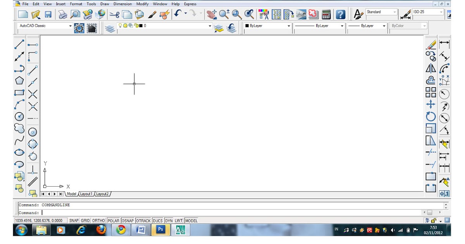Open the Draw menu
This screenshot has width=465, height=244.
pyautogui.click(x=105, y=4)
